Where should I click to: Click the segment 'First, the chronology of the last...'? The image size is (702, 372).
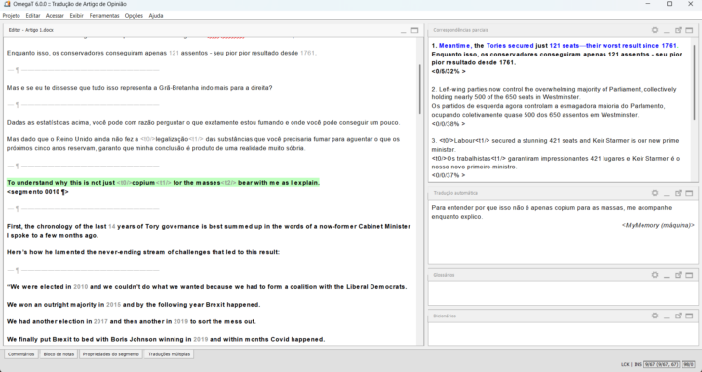[x=209, y=231]
